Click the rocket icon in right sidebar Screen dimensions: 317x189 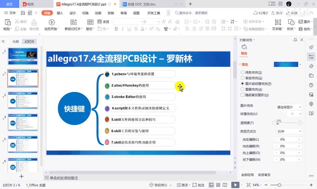coord(311,47)
